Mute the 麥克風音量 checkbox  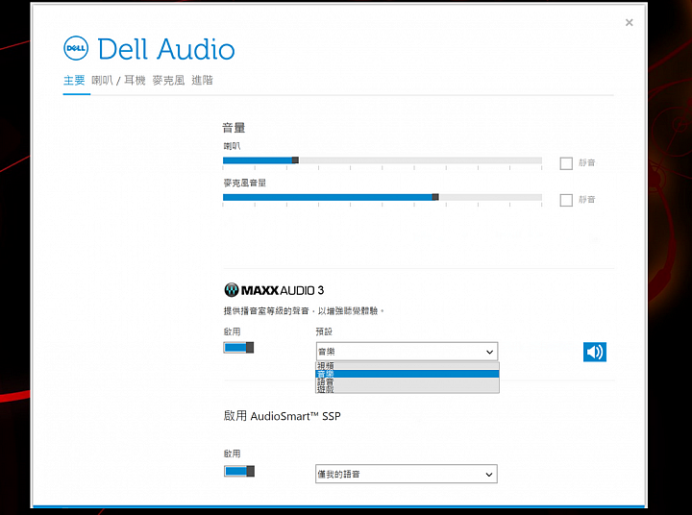(566, 200)
